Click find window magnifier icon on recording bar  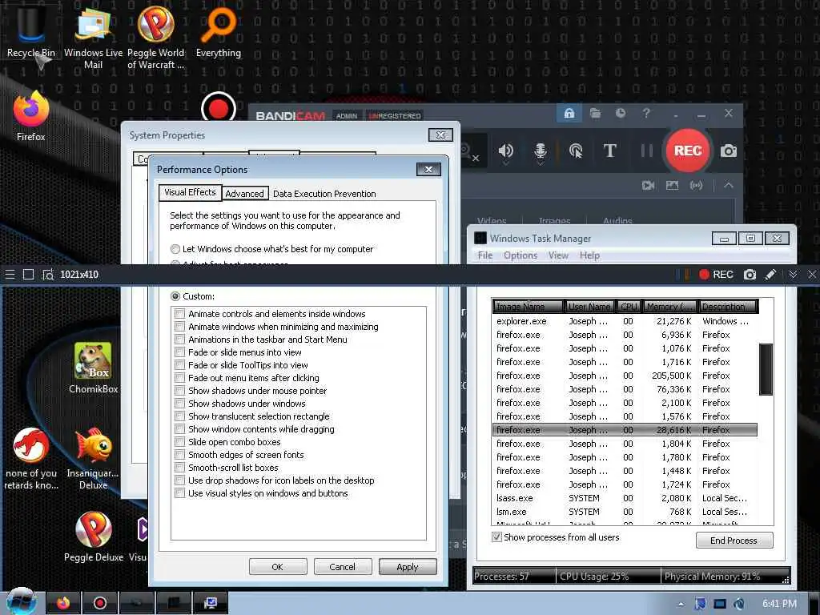click(47, 275)
